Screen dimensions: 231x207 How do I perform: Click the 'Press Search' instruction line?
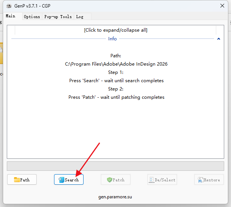point(116,81)
